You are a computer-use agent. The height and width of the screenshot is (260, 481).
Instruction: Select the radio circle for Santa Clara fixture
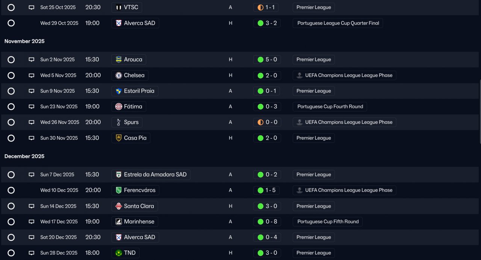(11, 206)
